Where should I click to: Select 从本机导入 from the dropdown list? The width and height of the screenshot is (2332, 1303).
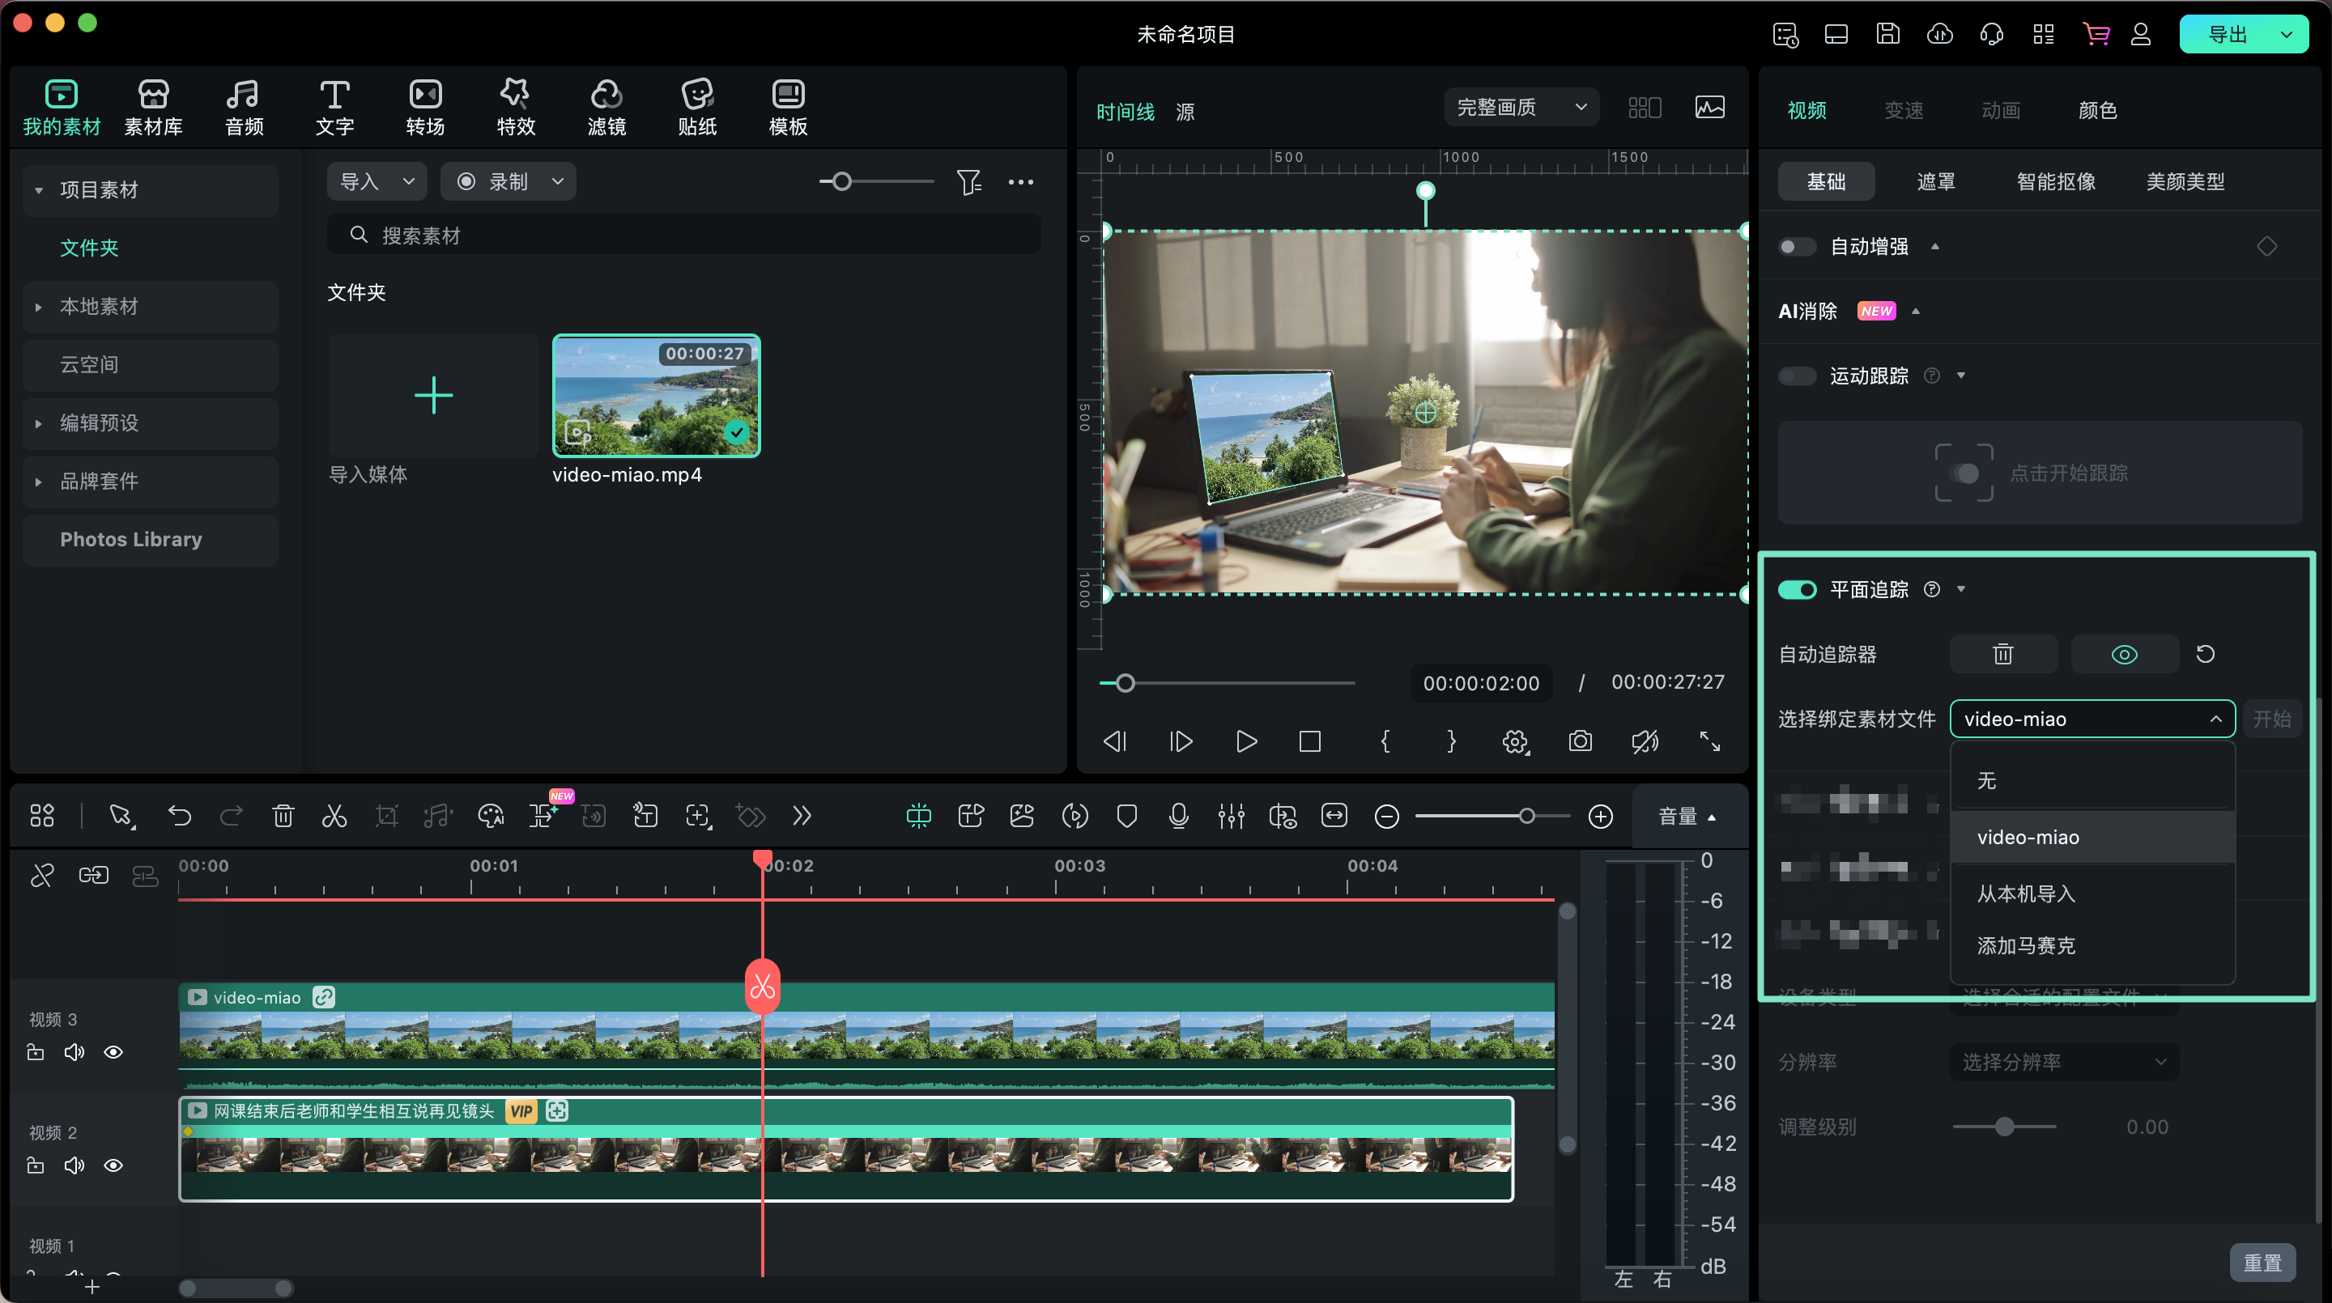point(2025,894)
